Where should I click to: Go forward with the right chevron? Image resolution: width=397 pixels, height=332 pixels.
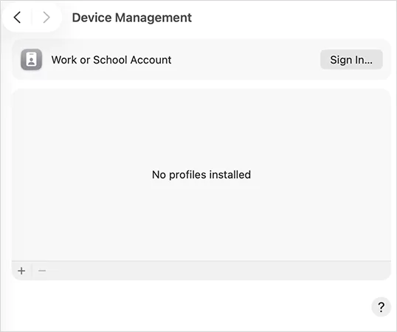tap(46, 18)
